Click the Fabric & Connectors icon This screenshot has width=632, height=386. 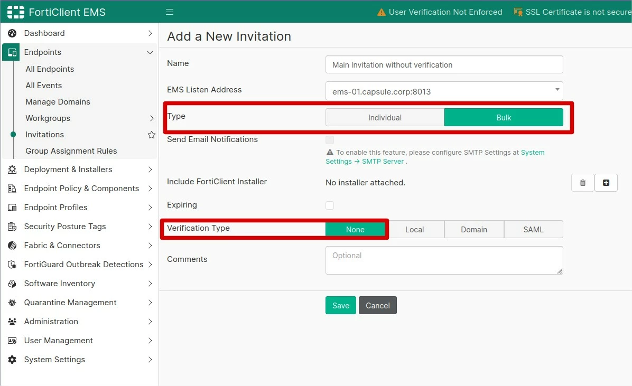12,246
